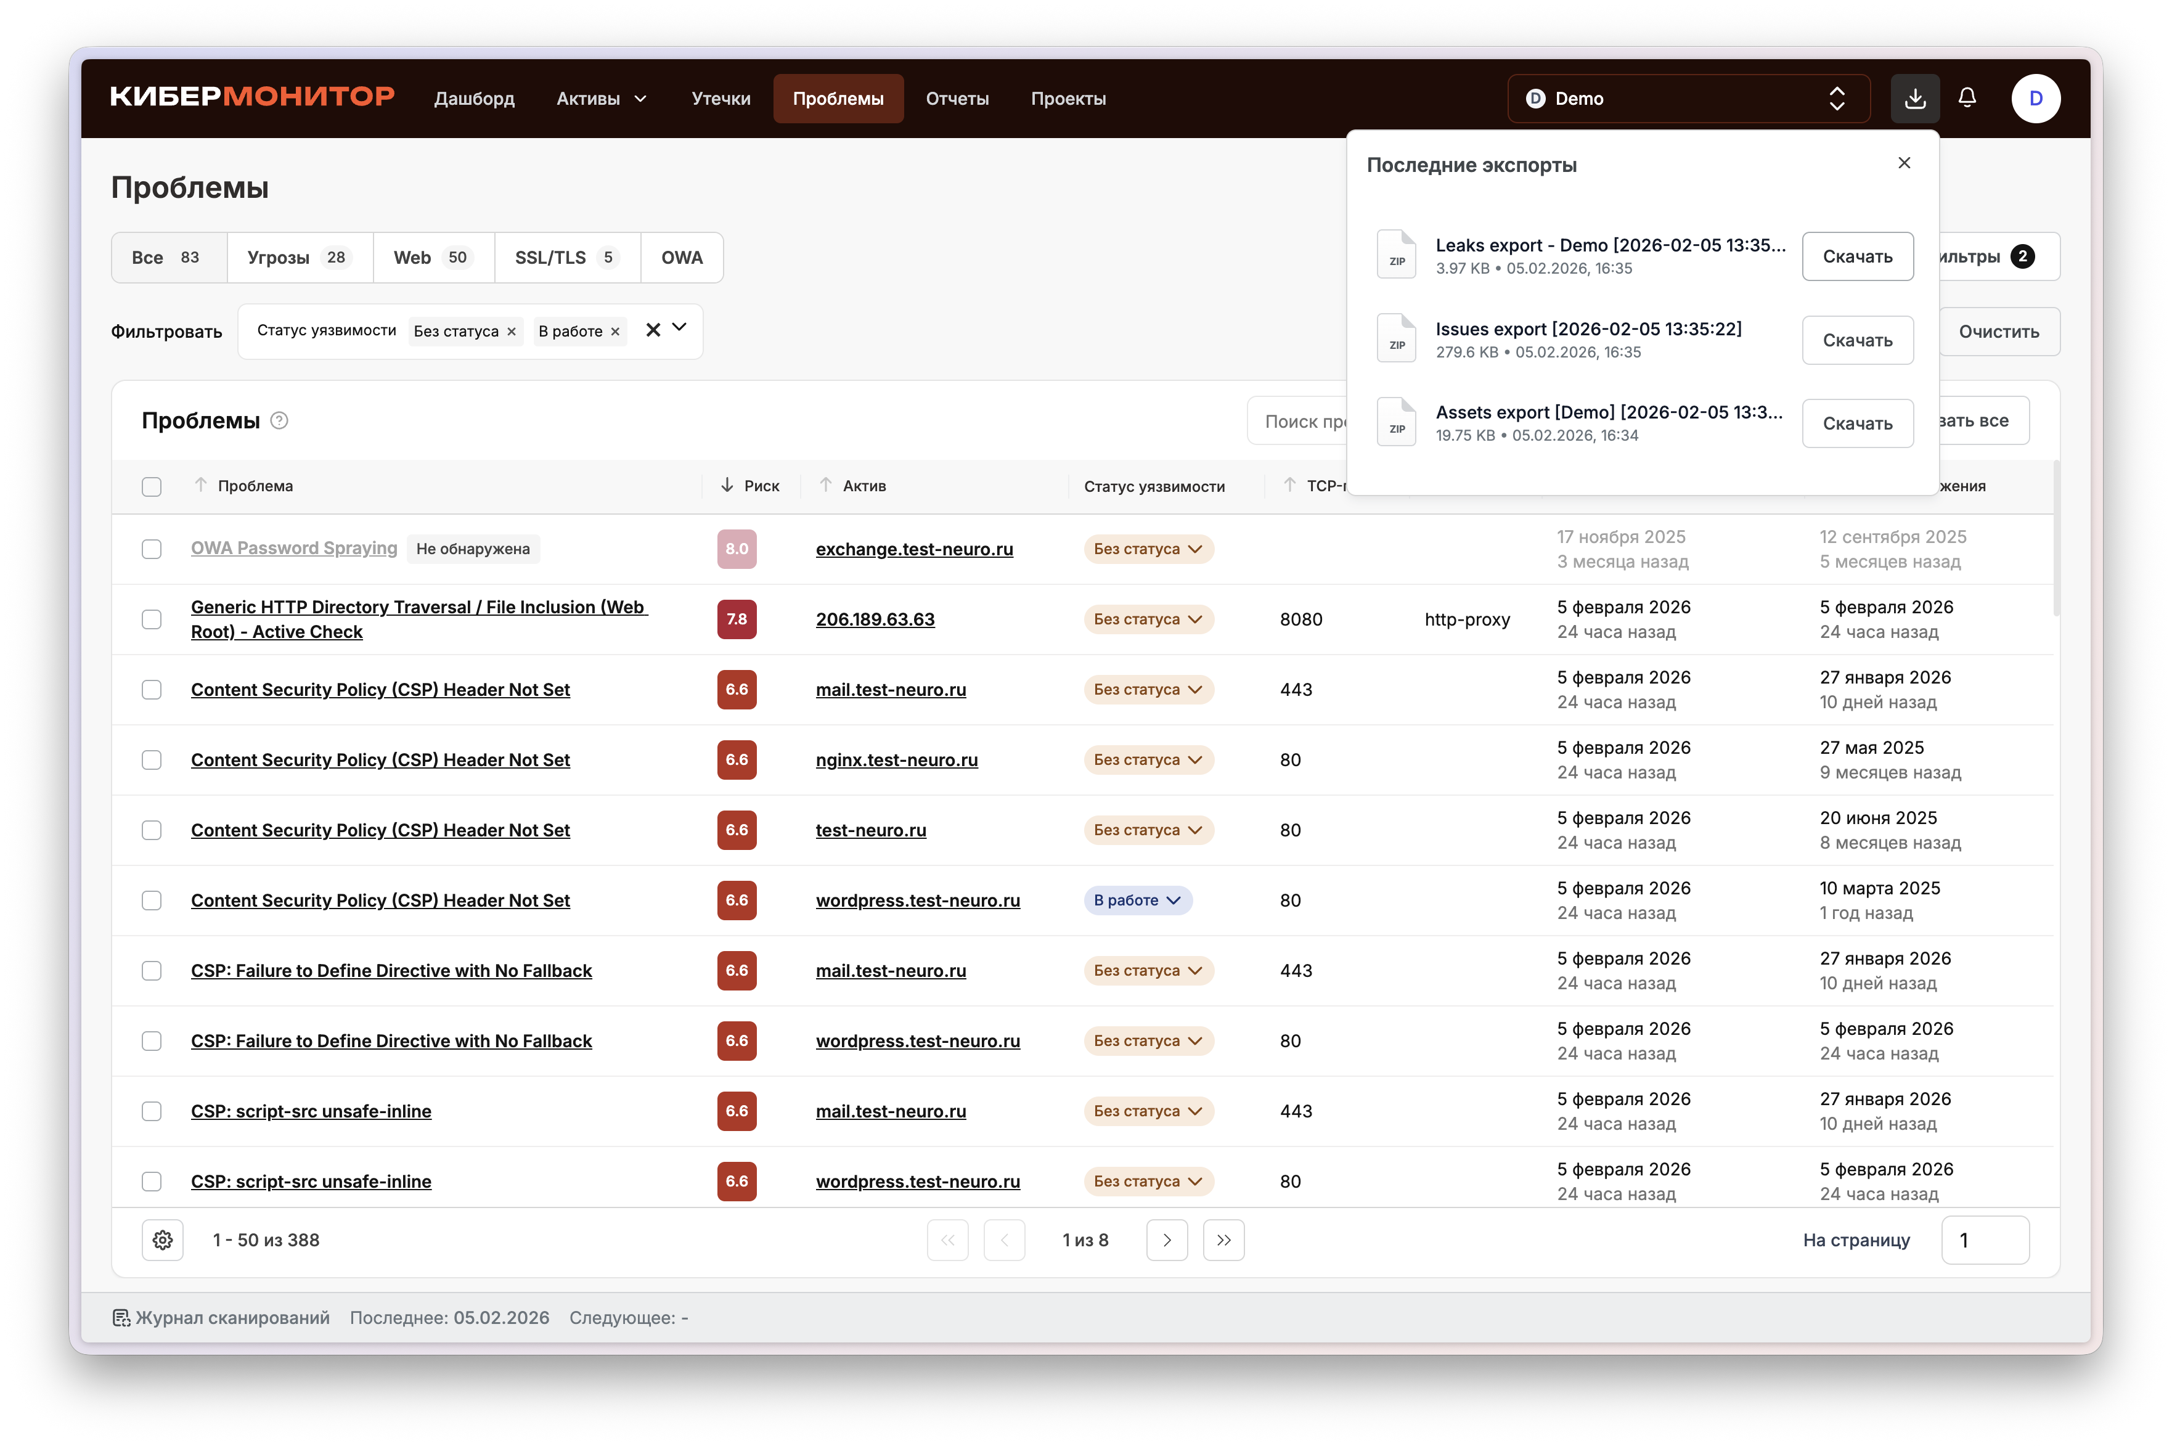Go to next page arrow
This screenshot has height=1446, width=2172.
point(1166,1240)
